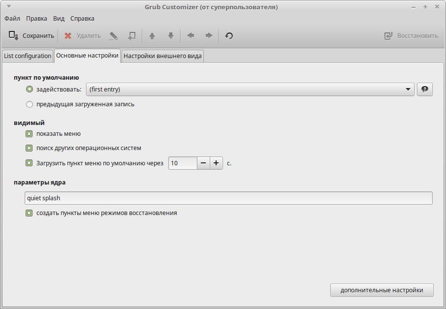446x309 pixels.
Task: Select предыдущая загруженная запись radio option
Action: coord(30,104)
